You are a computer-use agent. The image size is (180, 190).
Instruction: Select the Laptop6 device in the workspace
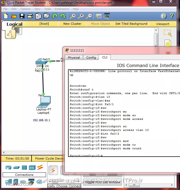pyautogui.click(x=44, y=102)
